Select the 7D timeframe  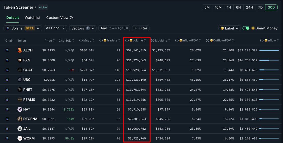[x=260, y=7]
